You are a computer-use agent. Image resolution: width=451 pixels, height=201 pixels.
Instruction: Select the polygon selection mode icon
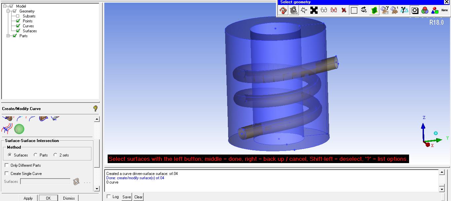pyautogui.click(x=304, y=10)
